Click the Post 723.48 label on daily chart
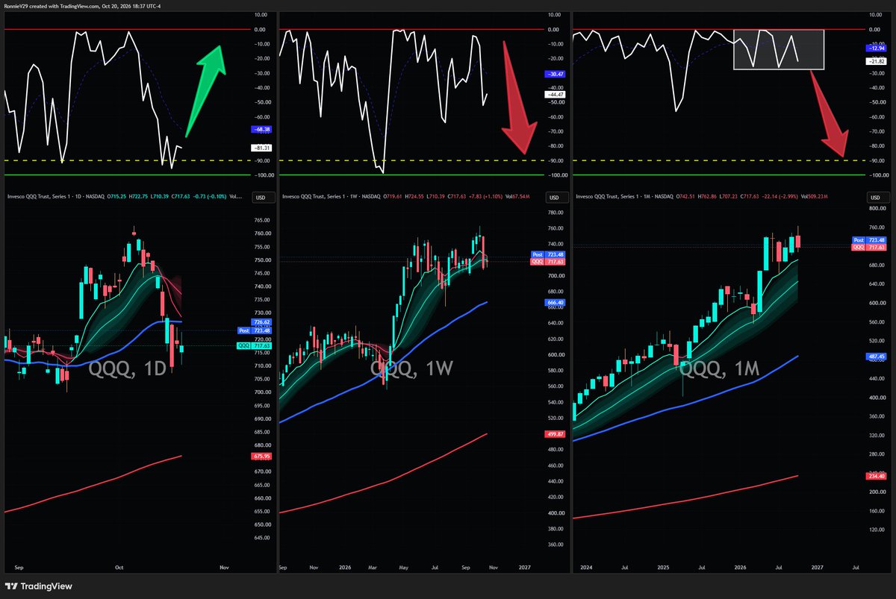Screen dimensions: 896x599 point(254,330)
